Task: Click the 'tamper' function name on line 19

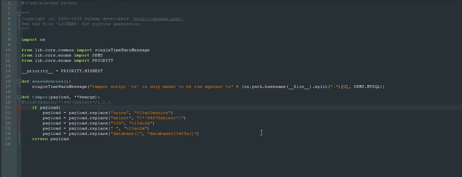Action: tap(40, 97)
